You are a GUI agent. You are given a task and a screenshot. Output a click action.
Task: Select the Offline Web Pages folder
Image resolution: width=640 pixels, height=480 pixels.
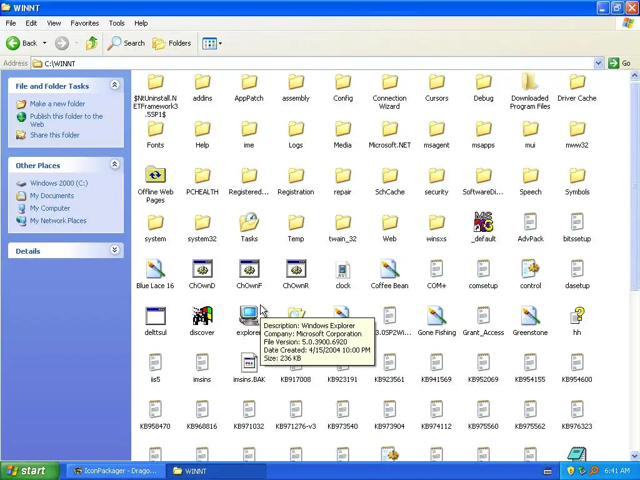coord(155,175)
